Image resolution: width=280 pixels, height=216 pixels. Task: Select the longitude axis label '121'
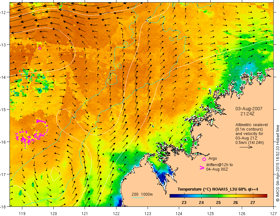(85, 213)
